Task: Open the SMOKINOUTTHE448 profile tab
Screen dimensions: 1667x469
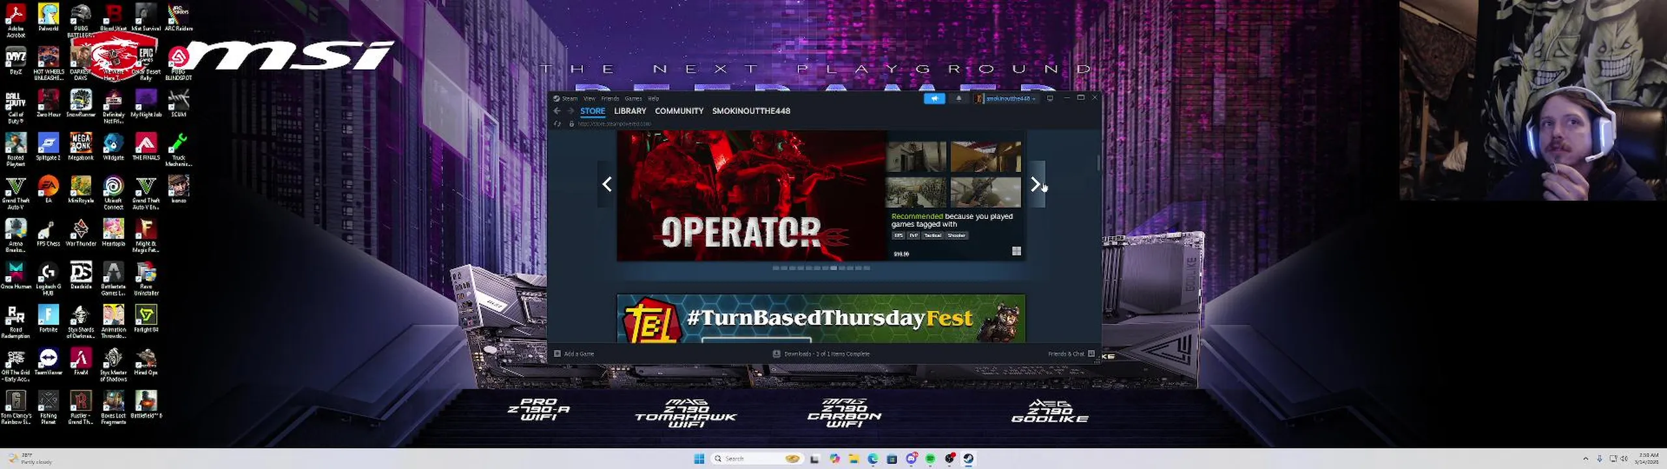Action: 751,111
